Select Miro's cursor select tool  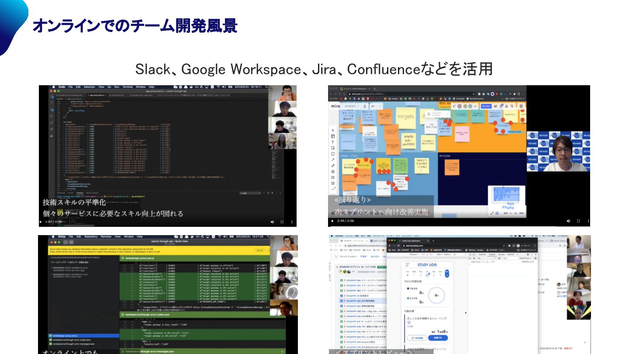(333, 130)
